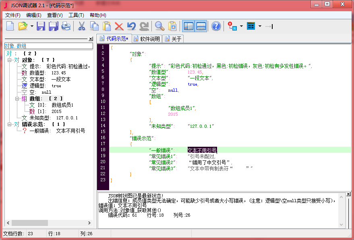Image resolution: width=354 pixels, height=240 pixels.
Task: Click the output panel scroll-down arrow
Action: coord(342,225)
